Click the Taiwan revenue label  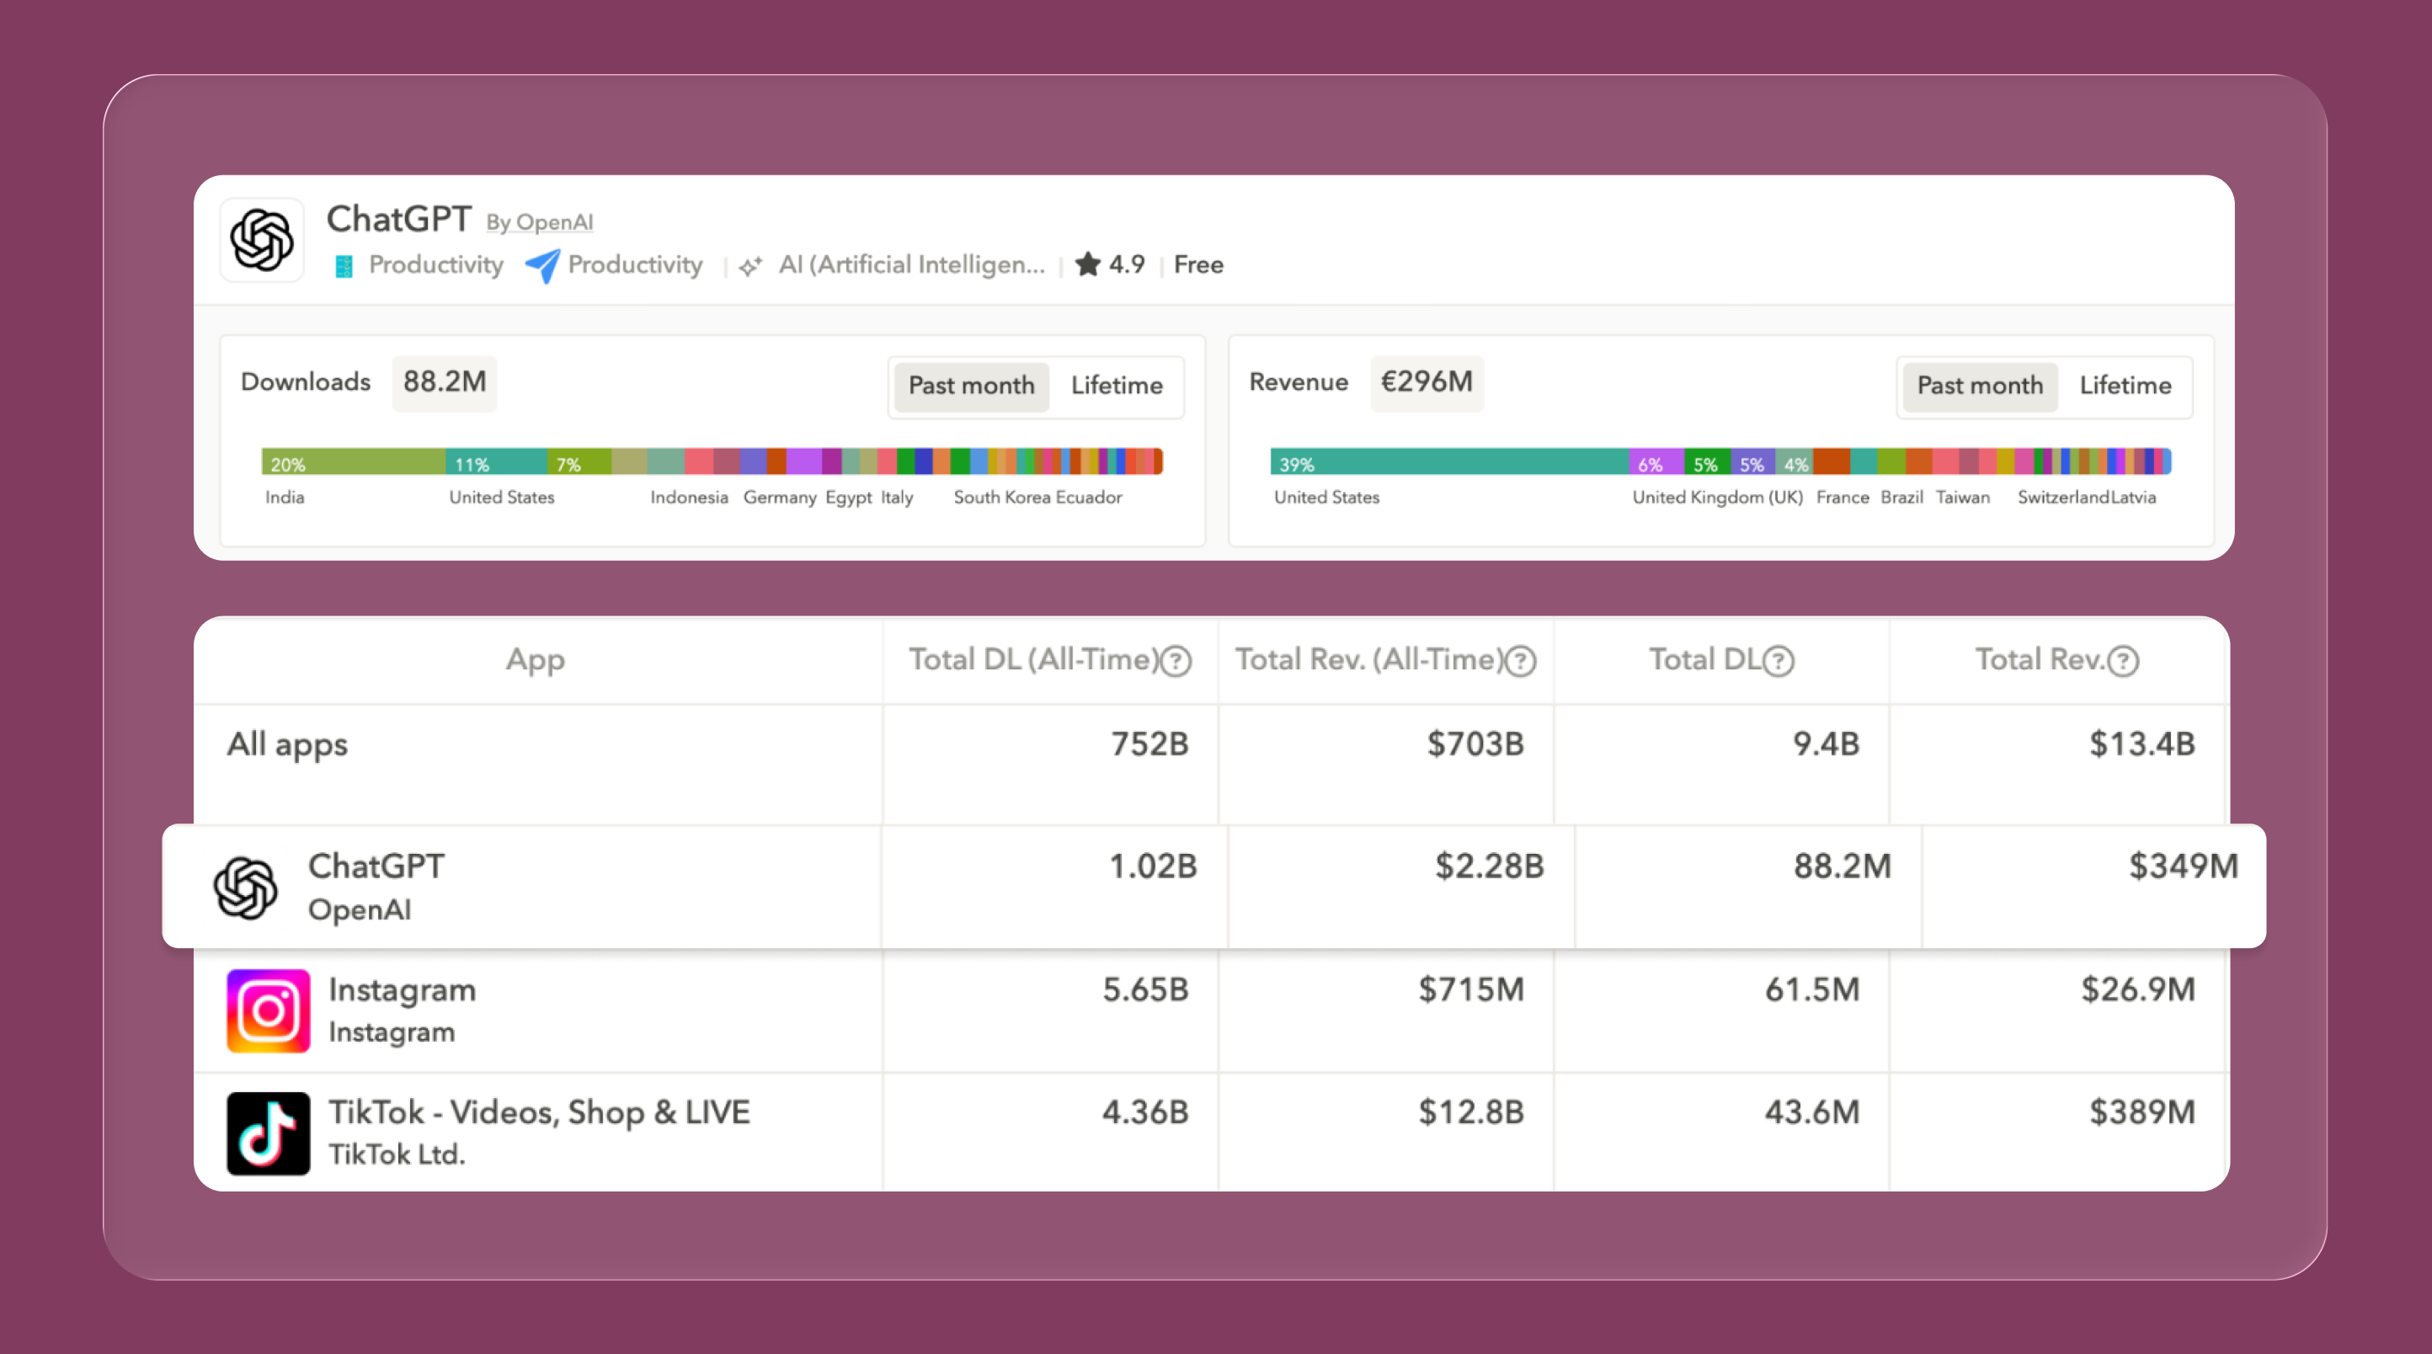1963,498
